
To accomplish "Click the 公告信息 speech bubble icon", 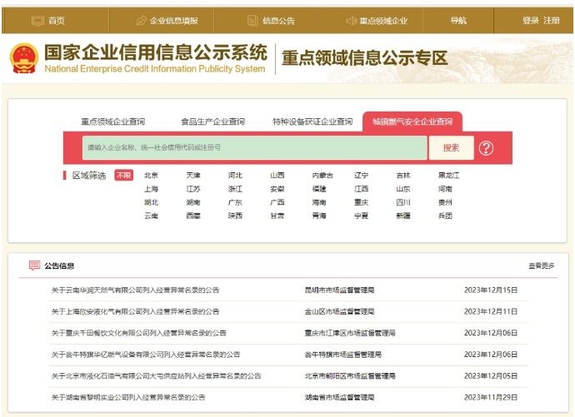I will pyautogui.click(x=34, y=266).
